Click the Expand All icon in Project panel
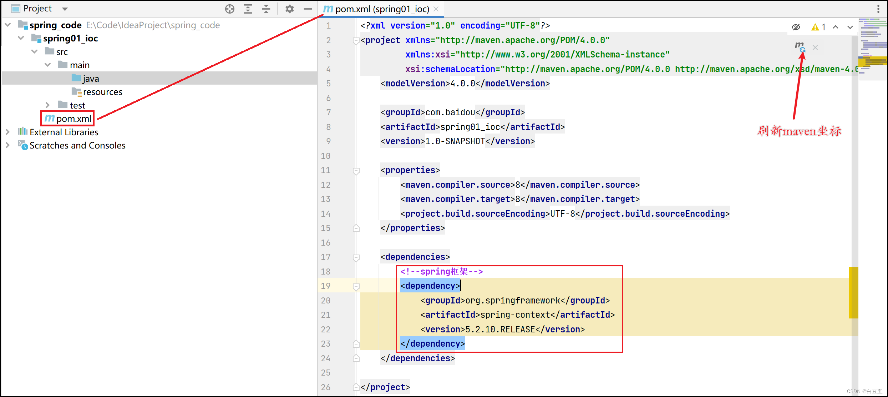888x397 pixels. [x=248, y=9]
